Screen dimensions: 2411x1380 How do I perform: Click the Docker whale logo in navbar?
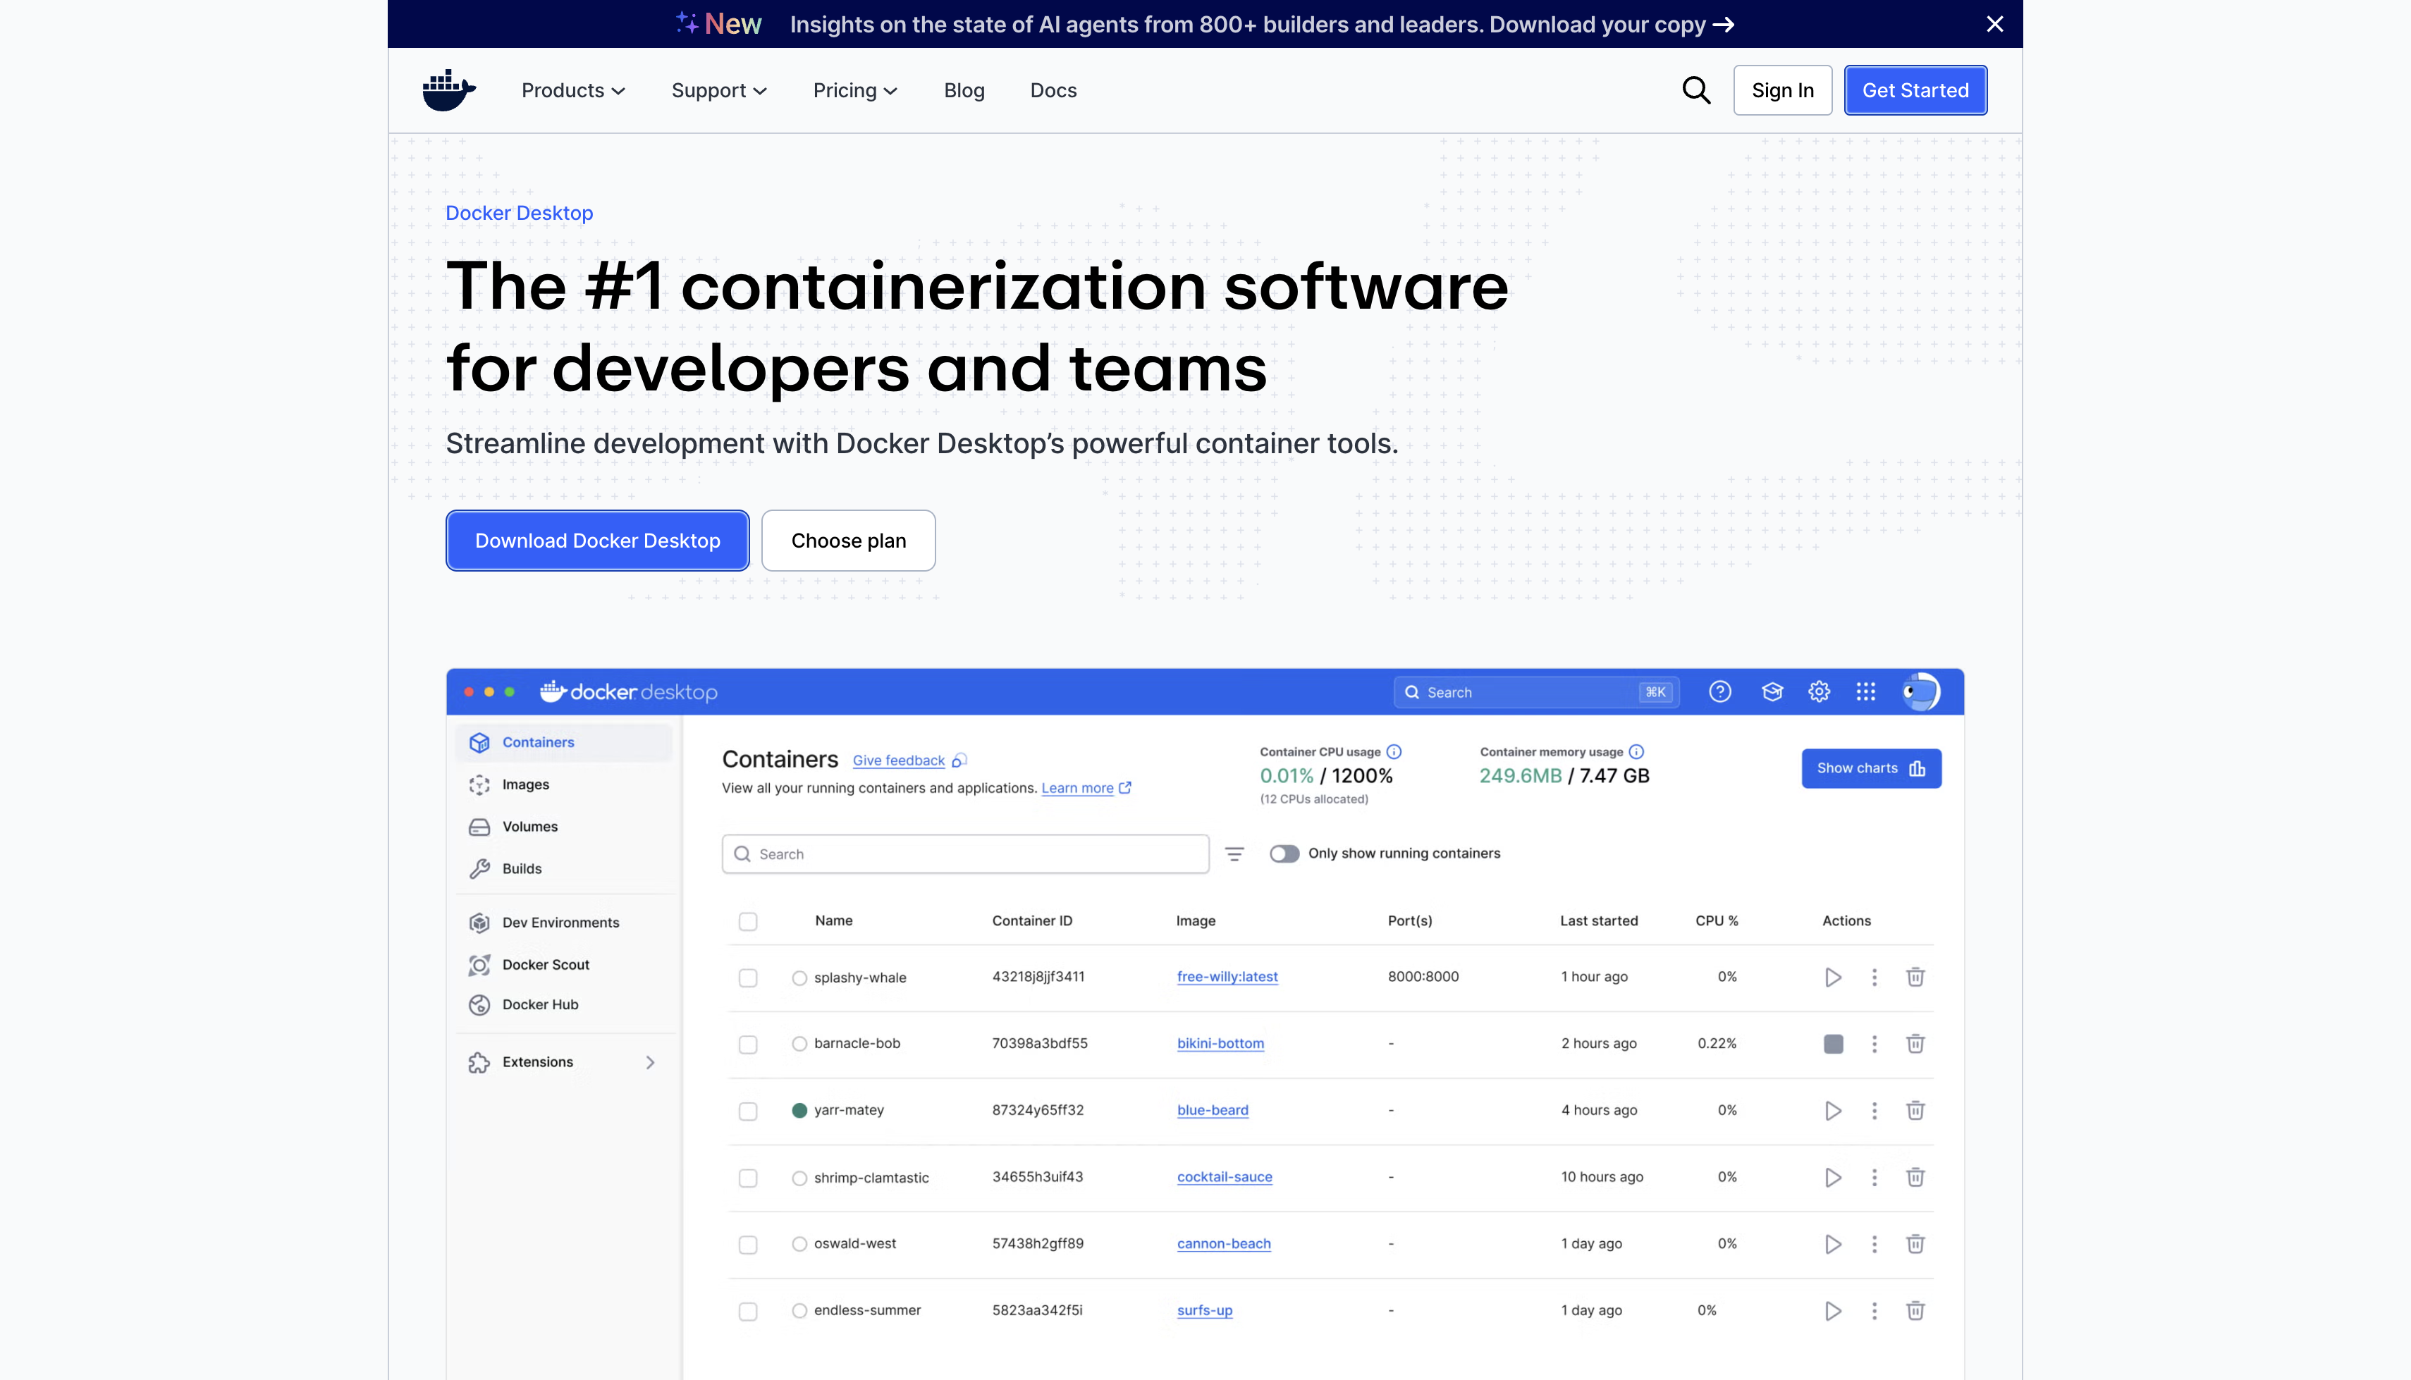(x=449, y=90)
